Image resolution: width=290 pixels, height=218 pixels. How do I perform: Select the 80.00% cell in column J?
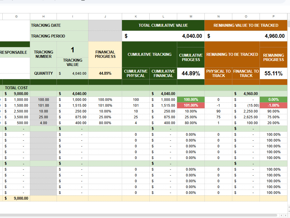click(x=105, y=123)
